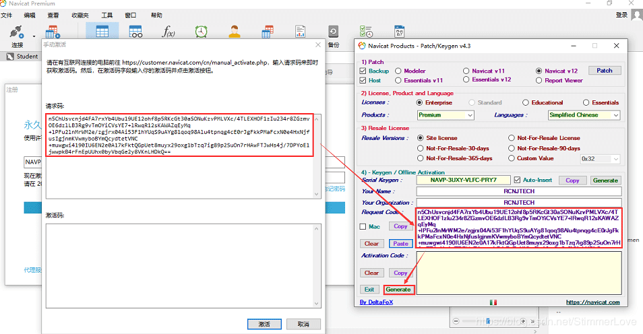The width and height of the screenshot is (643, 334).
Task: Open the Report chart icon in toolbar
Action: click(x=300, y=32)
